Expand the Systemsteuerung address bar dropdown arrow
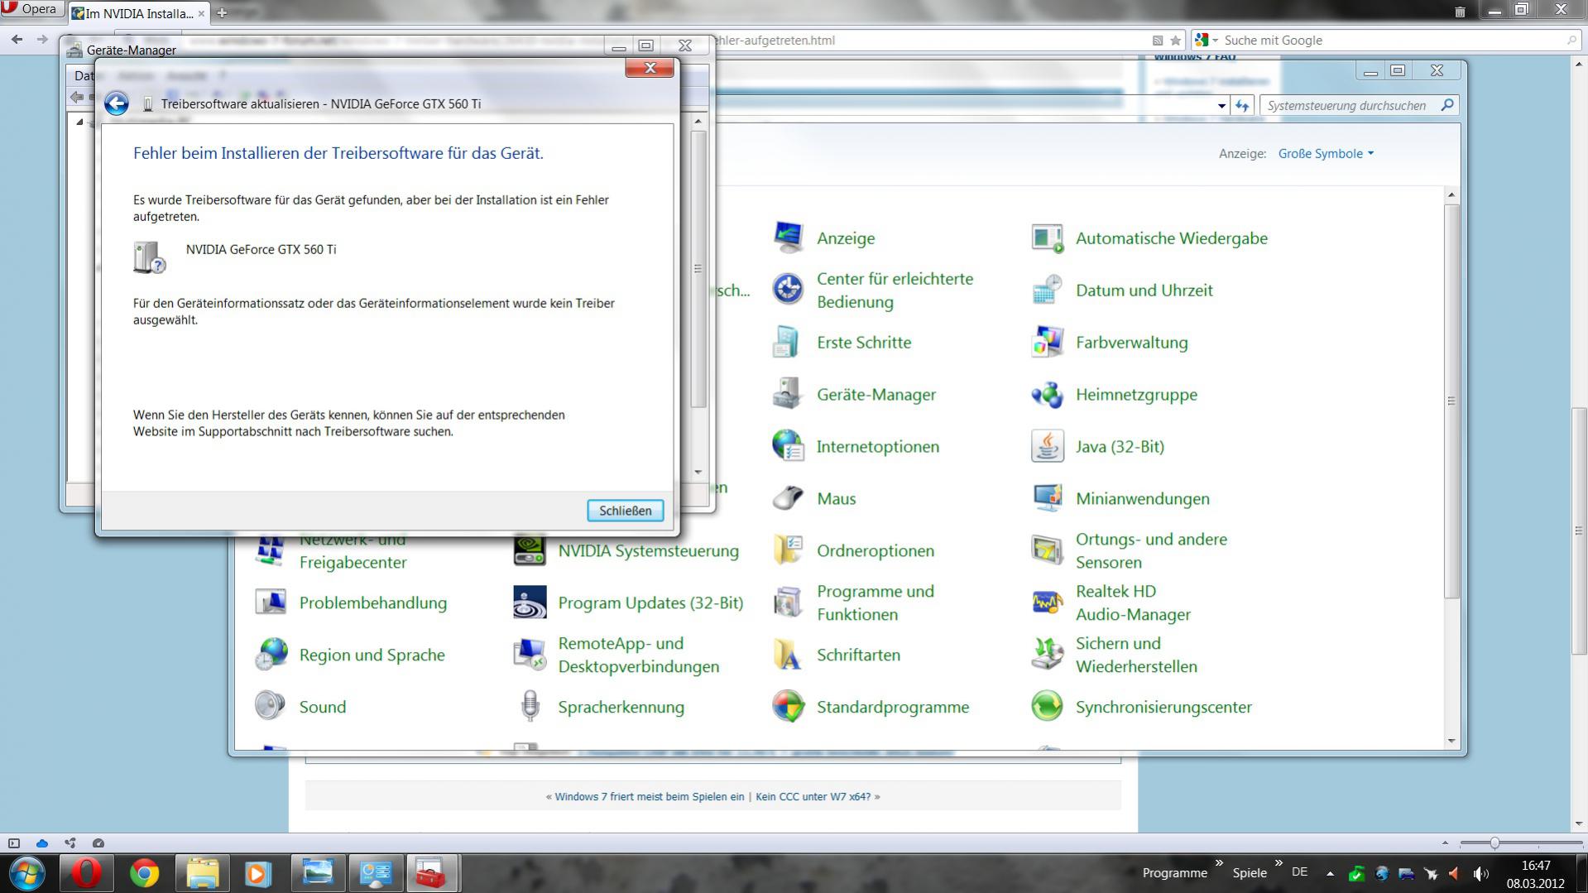 1221,106
